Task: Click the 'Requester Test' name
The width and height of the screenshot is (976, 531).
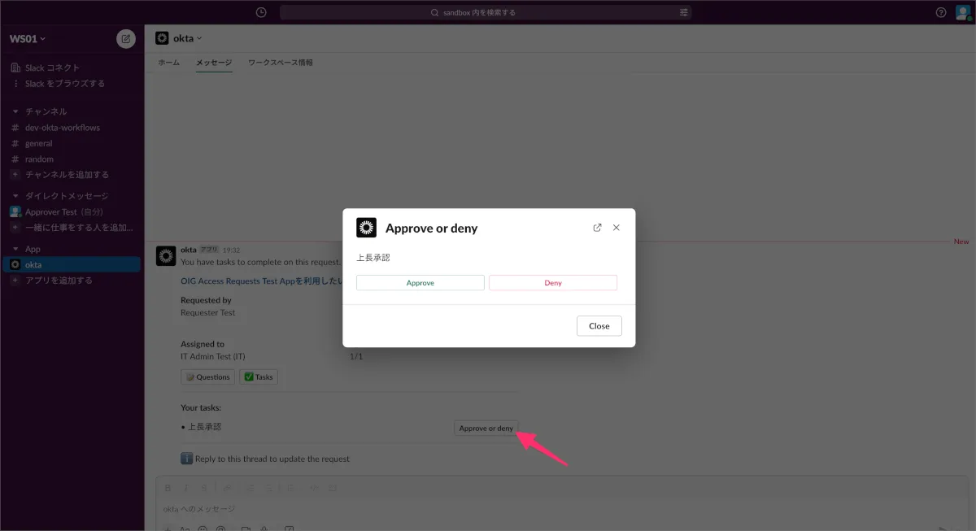Action: pos(208,312)
